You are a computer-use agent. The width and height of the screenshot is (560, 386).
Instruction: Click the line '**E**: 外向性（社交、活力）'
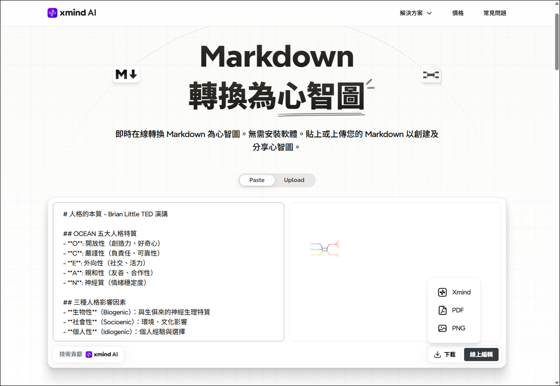104,263
